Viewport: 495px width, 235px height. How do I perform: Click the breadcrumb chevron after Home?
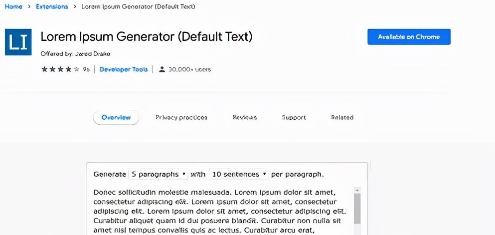pos(29,6)
